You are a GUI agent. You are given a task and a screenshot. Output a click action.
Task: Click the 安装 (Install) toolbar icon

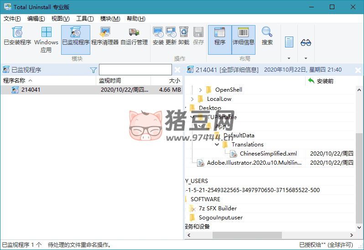coord(158,36)
